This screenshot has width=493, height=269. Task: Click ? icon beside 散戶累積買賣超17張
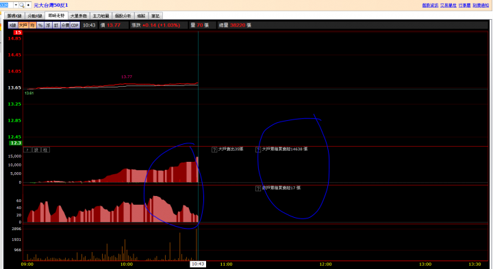pos(258,188)
